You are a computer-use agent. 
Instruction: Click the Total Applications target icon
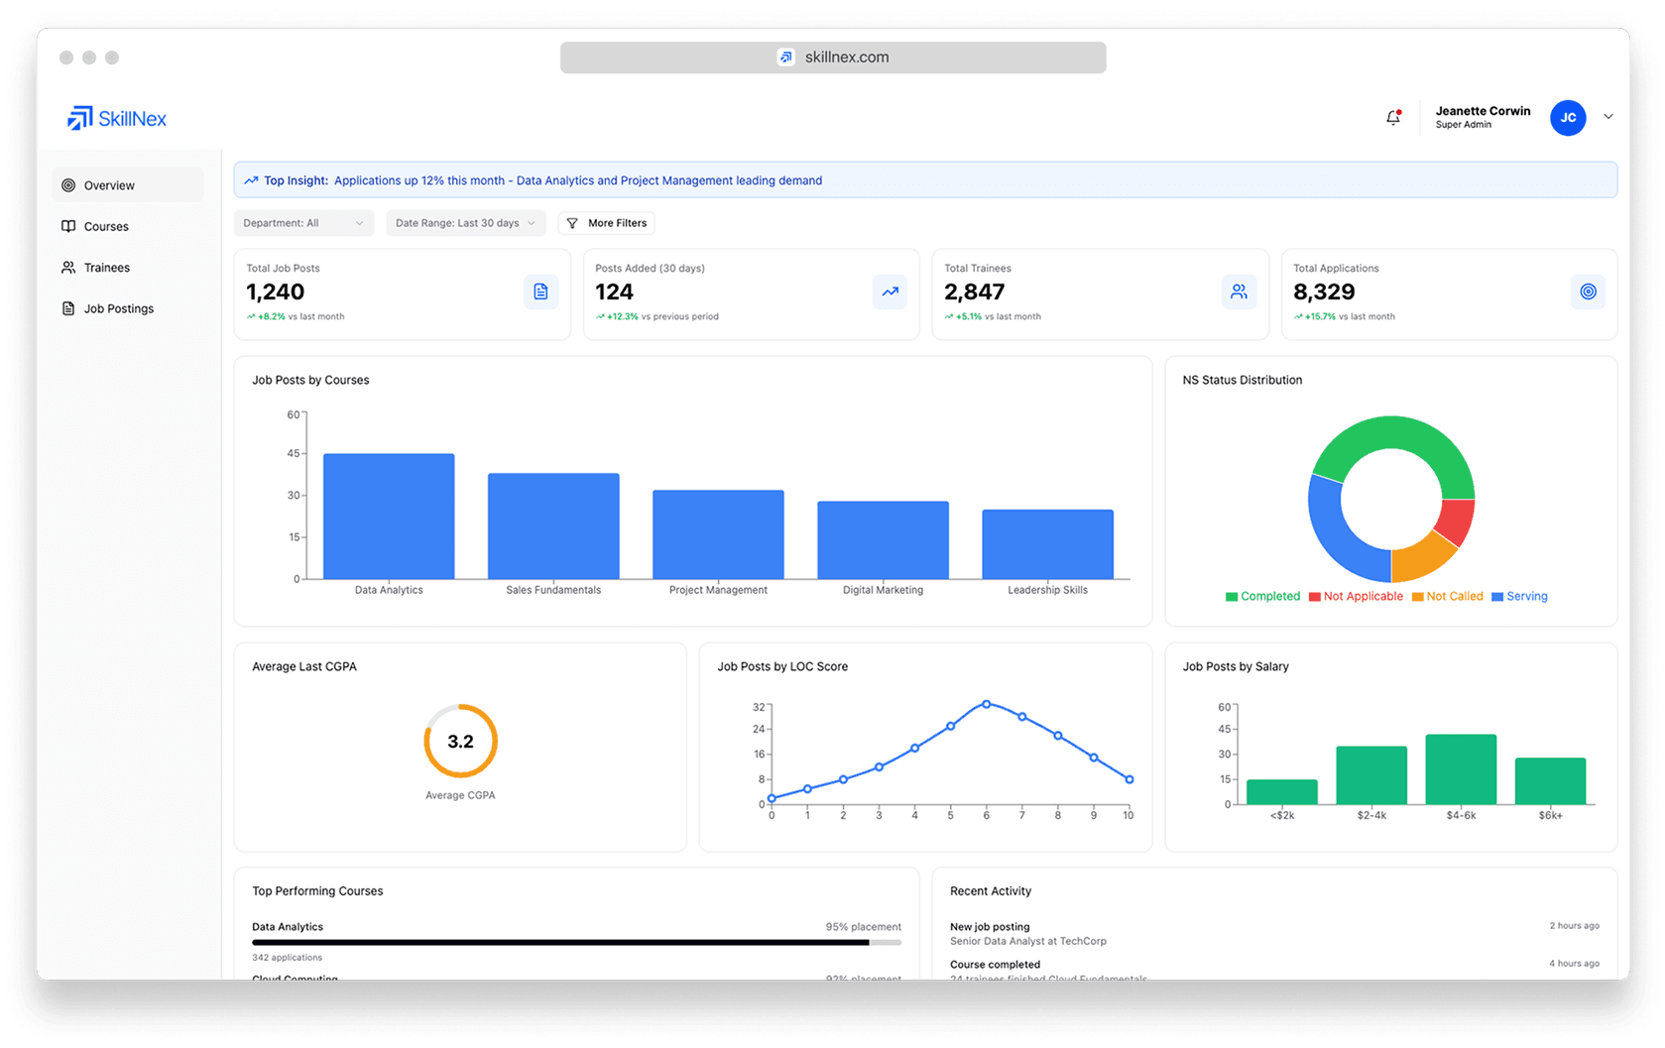click(1588, 291)
